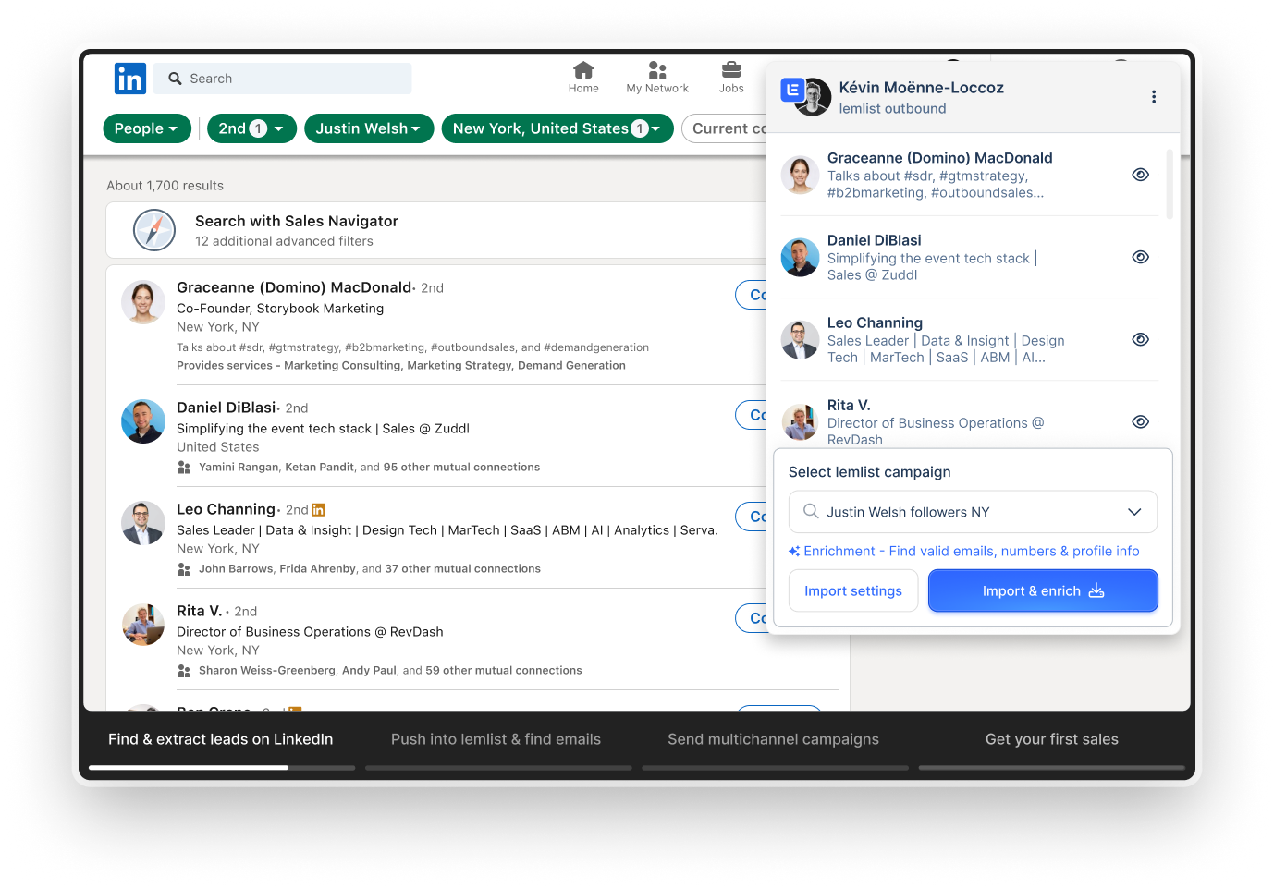Open lemlist panel three-dot menu
1274x888 pixels.
click(1153, 97)
